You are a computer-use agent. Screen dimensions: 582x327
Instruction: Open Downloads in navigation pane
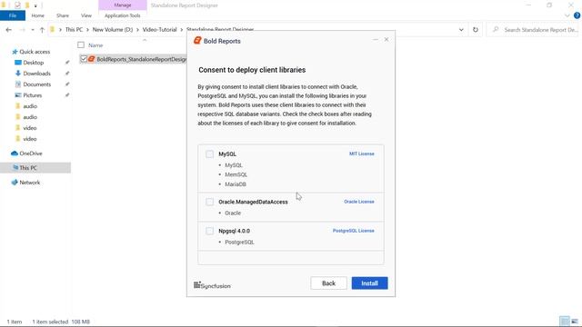pos(36,74)
